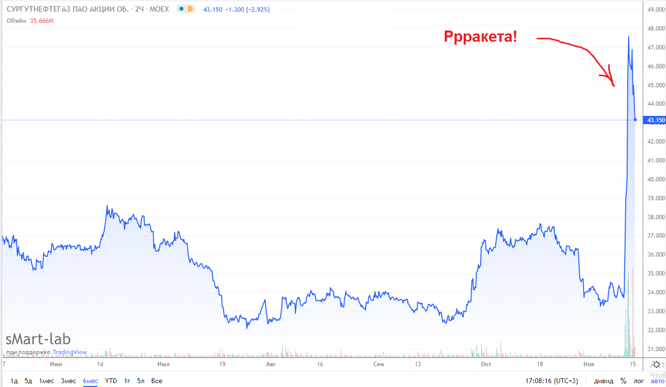Click the green market status dot
This screenshot has height=387, width=666.
[182, 9]
